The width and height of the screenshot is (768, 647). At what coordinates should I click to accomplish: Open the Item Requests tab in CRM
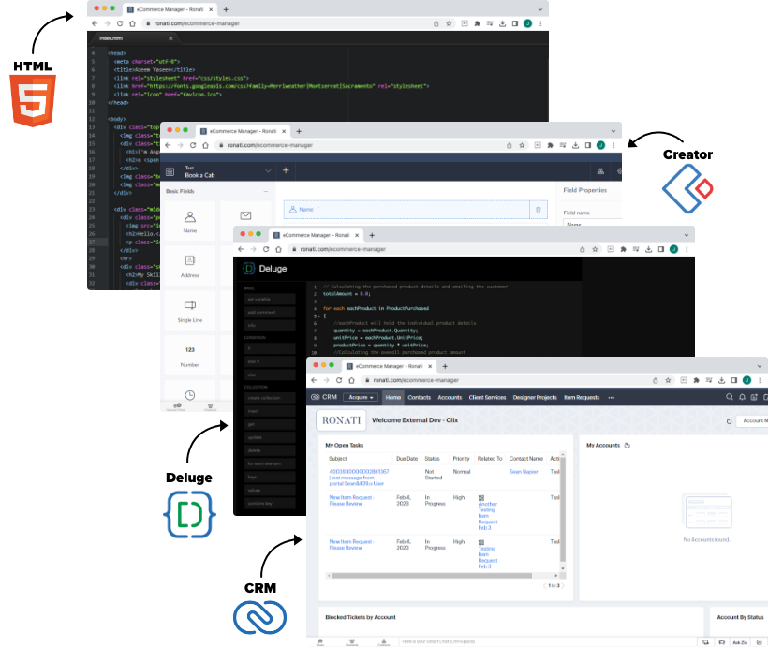pos(582,398)
